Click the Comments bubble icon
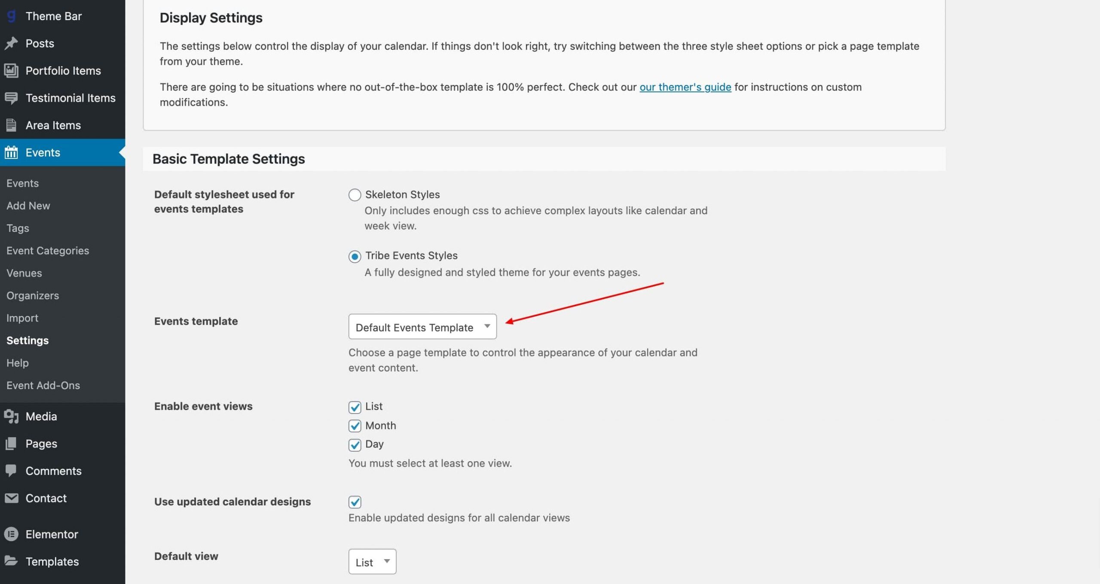The width and height of the screenshot is (1100, 584). (x=12, y=471)
